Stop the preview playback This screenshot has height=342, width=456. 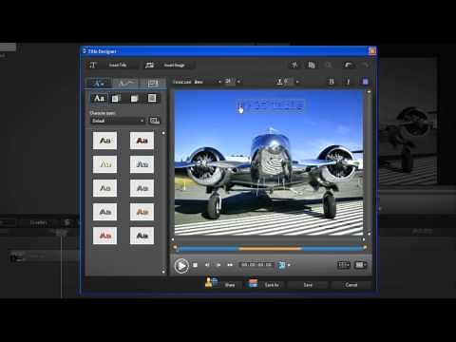click(196, 265)
